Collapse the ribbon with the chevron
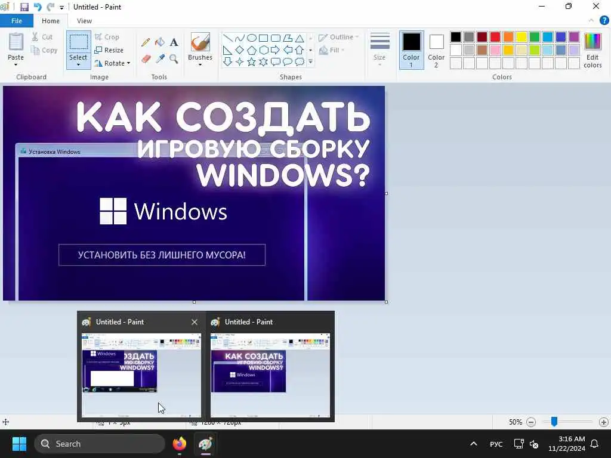This screenshot has width=611, height=458. (x=591, y=21)
